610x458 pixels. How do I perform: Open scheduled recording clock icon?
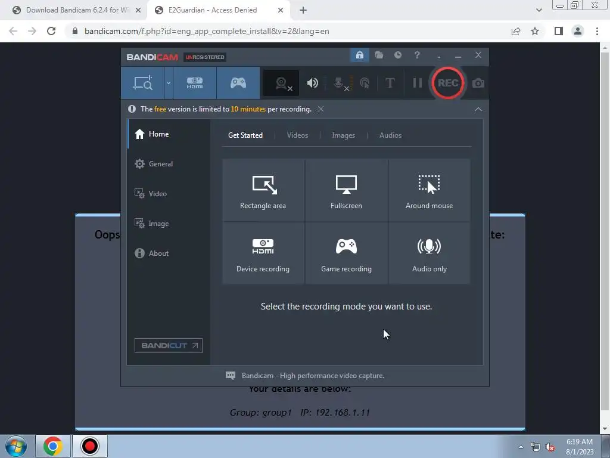[397, 55]
